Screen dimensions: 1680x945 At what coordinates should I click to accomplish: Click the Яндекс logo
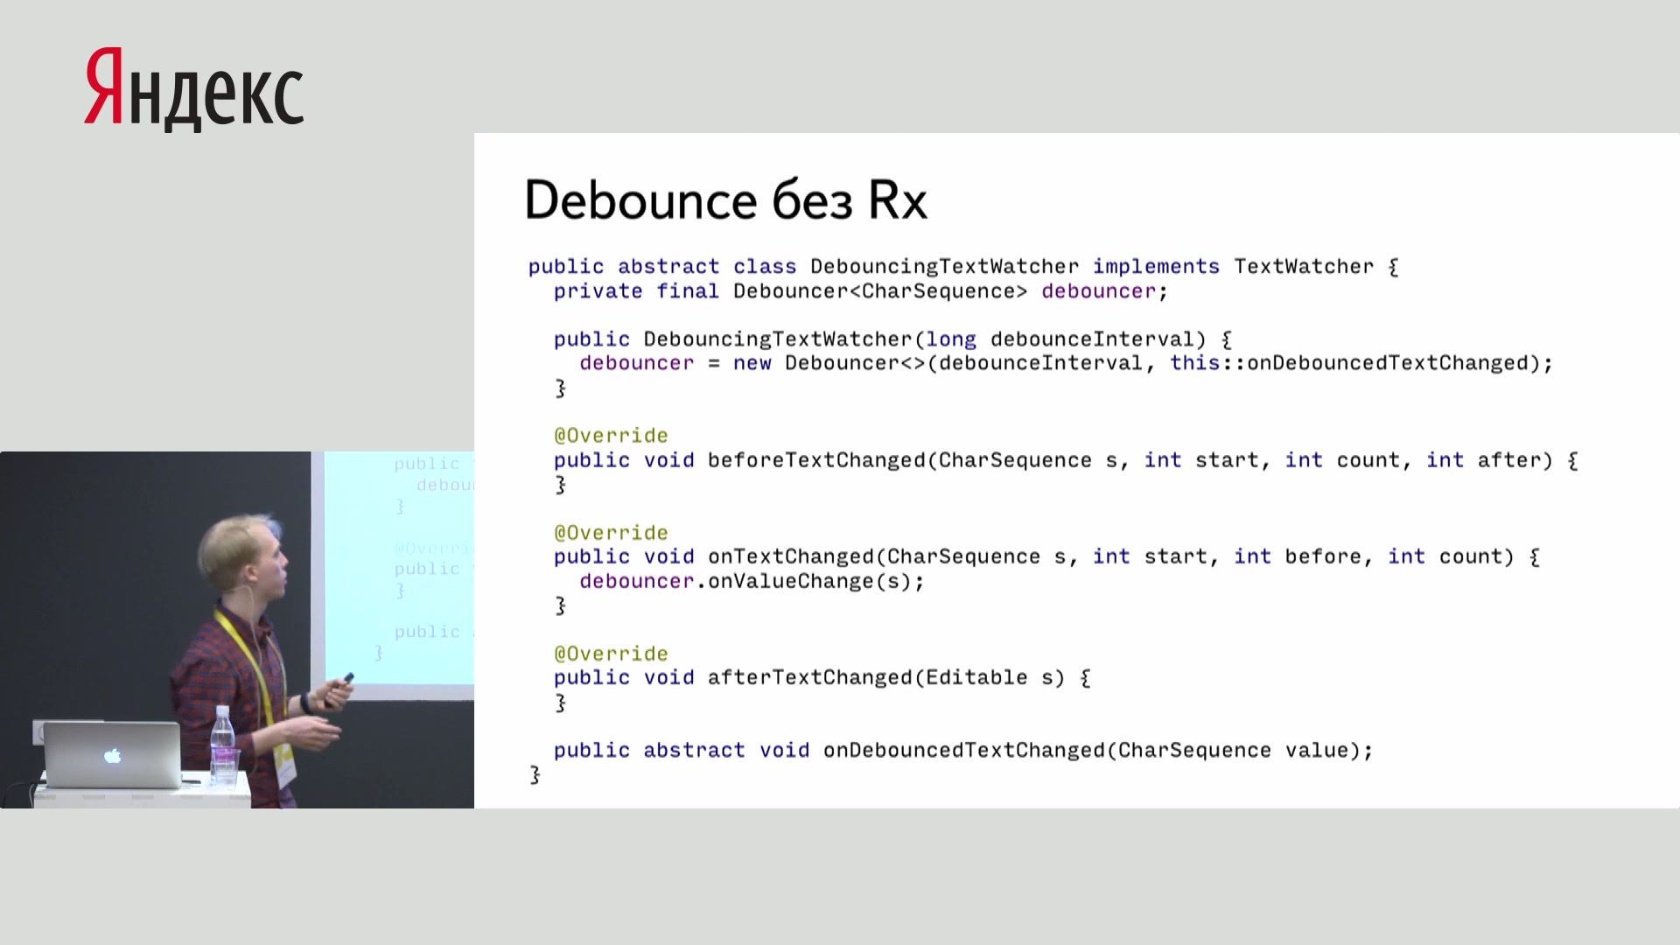[x=193, y=88]
